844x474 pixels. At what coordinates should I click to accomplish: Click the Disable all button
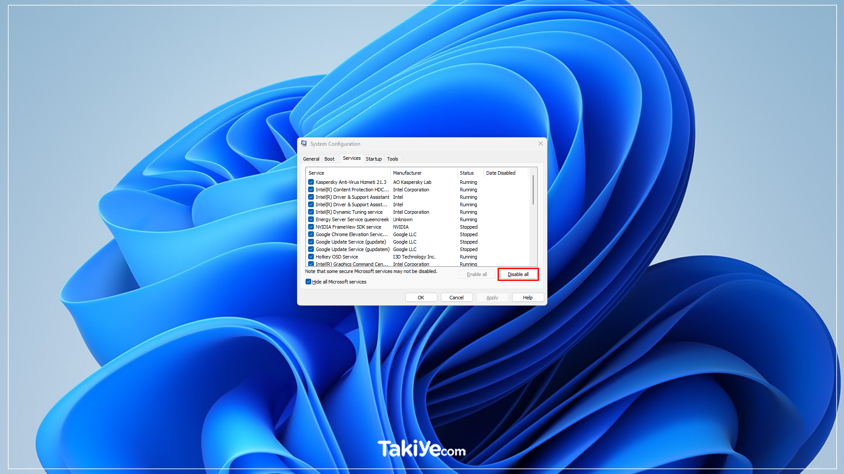tap(518, 274)
